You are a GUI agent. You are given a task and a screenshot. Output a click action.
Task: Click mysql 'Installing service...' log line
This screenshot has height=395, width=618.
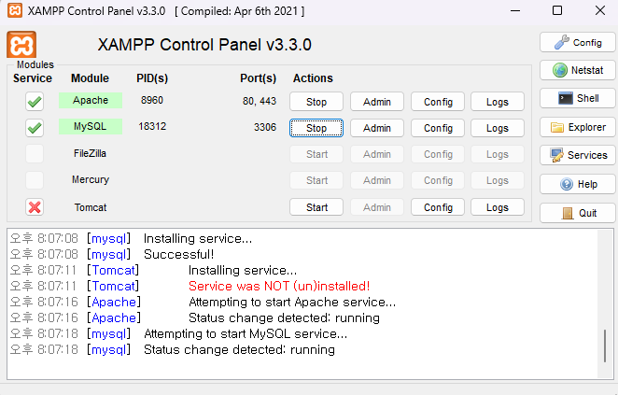click(198, 238)
